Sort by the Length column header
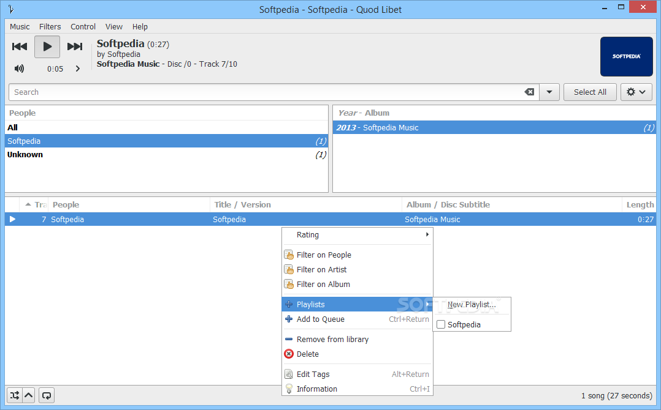Image resolution: width=661 pixels, height=410 pixels. (x=639, y=205)
